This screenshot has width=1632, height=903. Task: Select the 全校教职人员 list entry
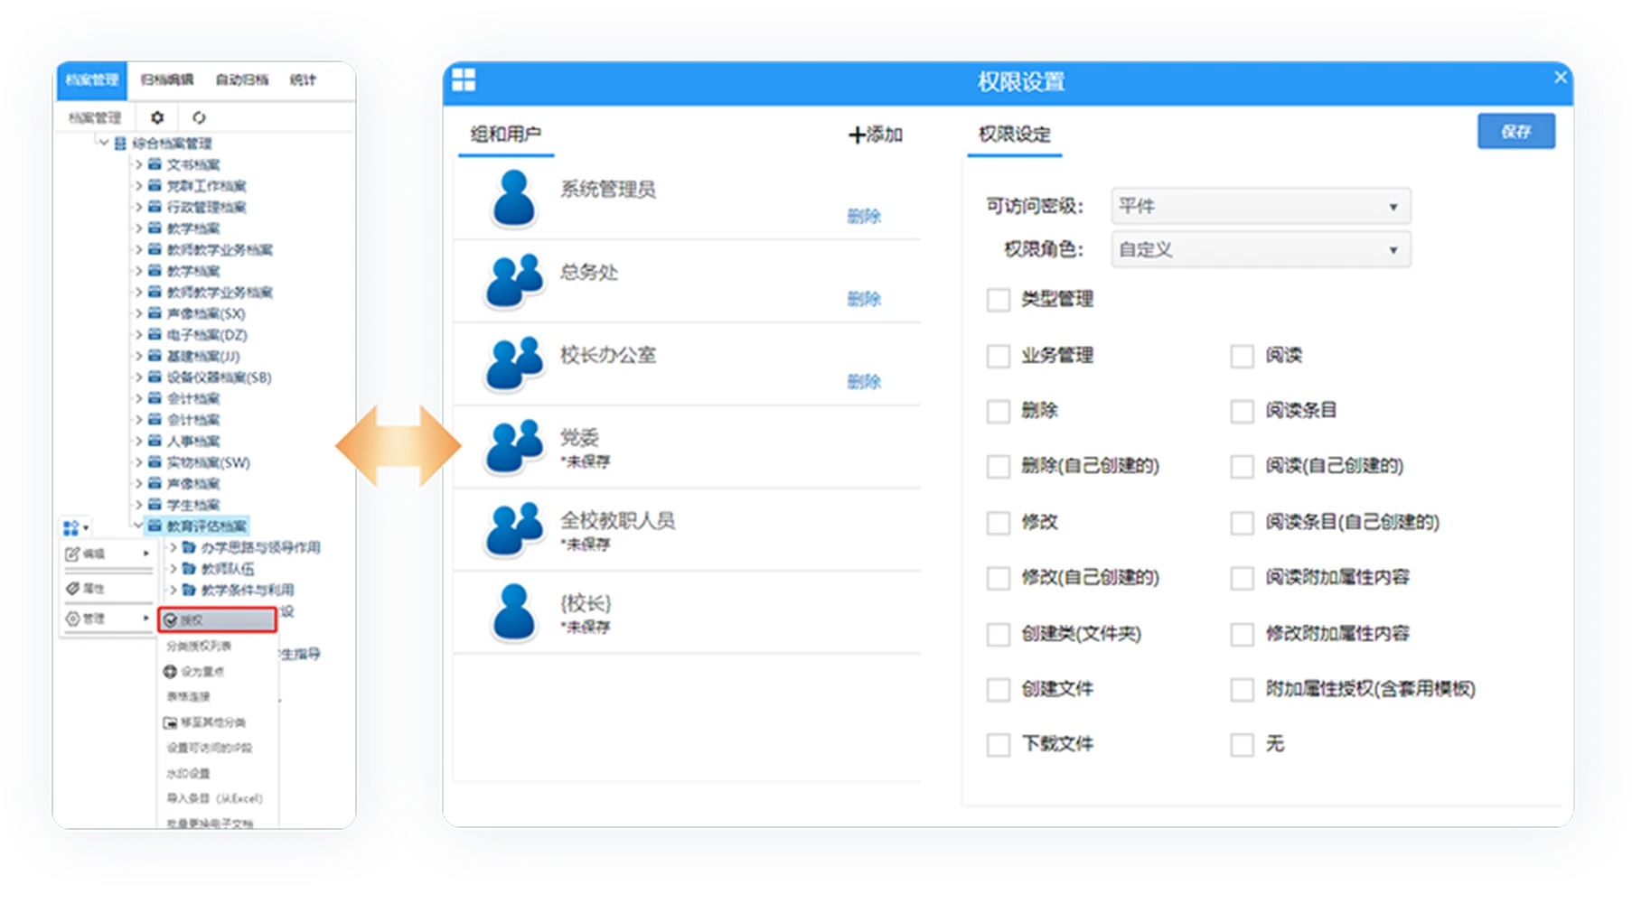coord(617,521)
